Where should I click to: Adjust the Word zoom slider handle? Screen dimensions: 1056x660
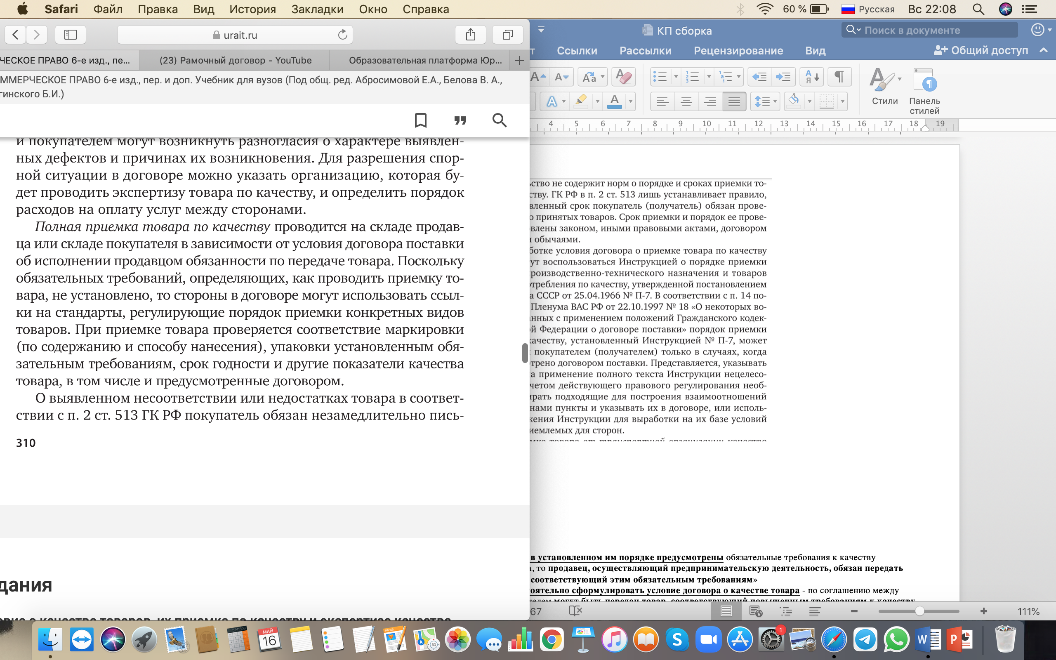(x=919, y=611)
